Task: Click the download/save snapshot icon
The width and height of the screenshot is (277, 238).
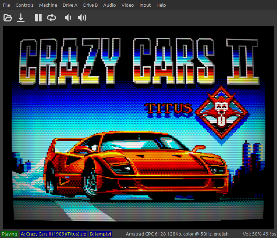Action: (x=21, y=18)
